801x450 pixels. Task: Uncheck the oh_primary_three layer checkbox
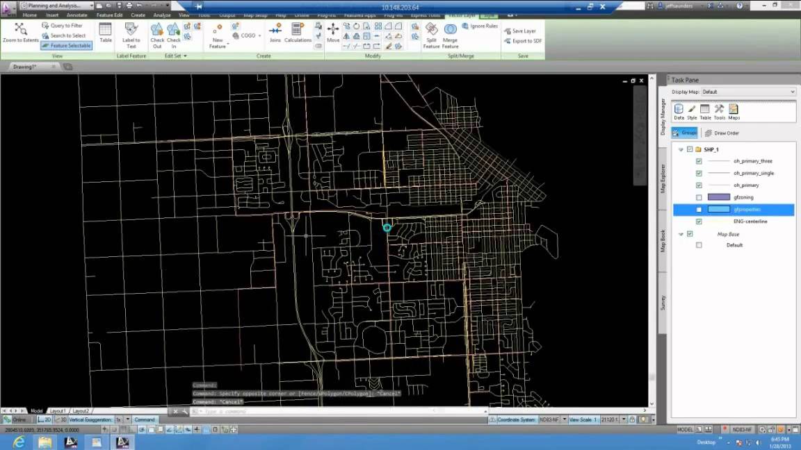tap(699, 161)
